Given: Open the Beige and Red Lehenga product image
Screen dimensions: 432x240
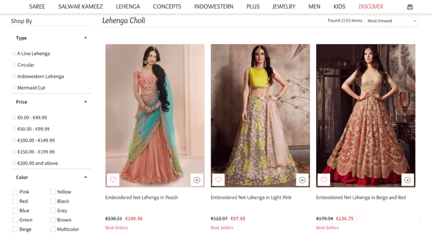Looking at the screenshot, I should [366, 116].
